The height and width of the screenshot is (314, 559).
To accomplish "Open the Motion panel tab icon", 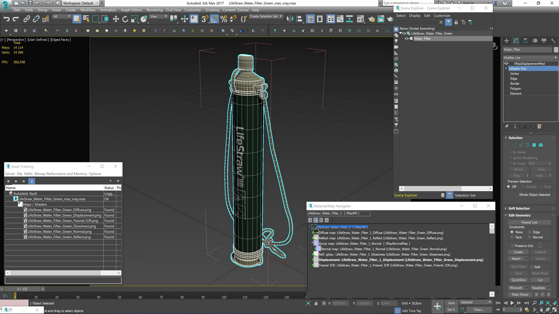I will (535, 41).
